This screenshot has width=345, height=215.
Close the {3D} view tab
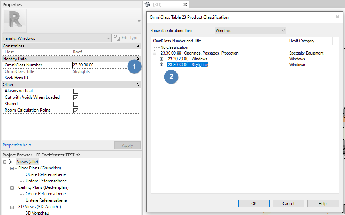pyautogui.click(x=185, y=4)
